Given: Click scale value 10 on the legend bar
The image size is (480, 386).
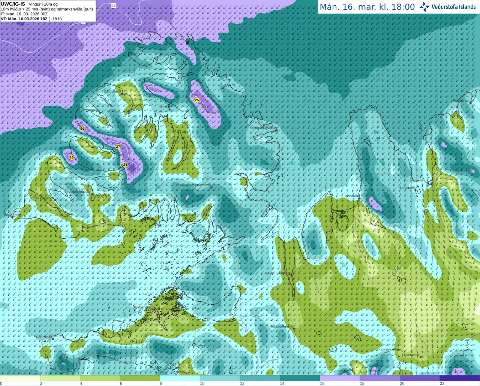Looking at the screenshot, I should click(x=202, y=383).
